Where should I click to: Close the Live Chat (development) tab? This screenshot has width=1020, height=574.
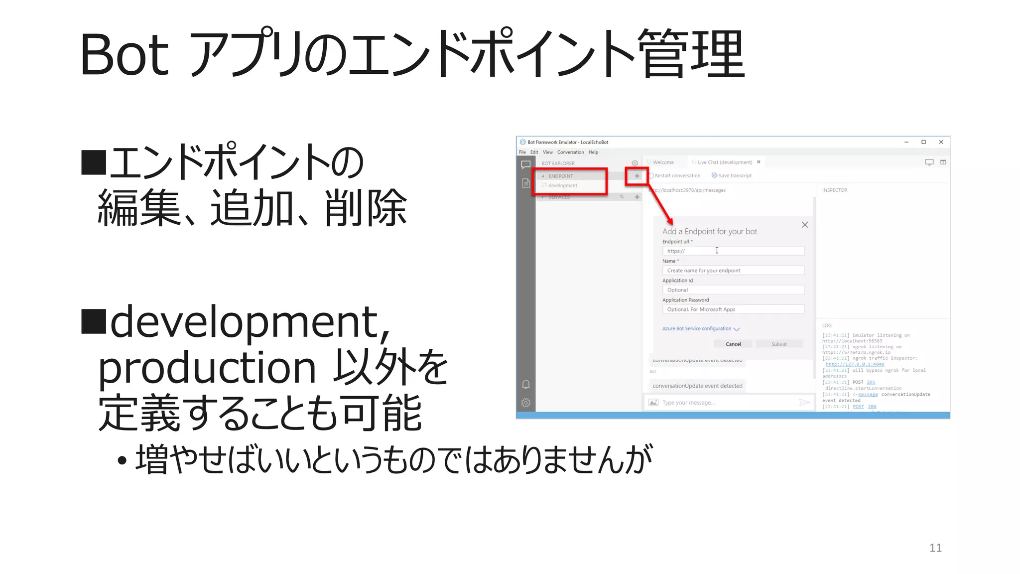(759, 162)
